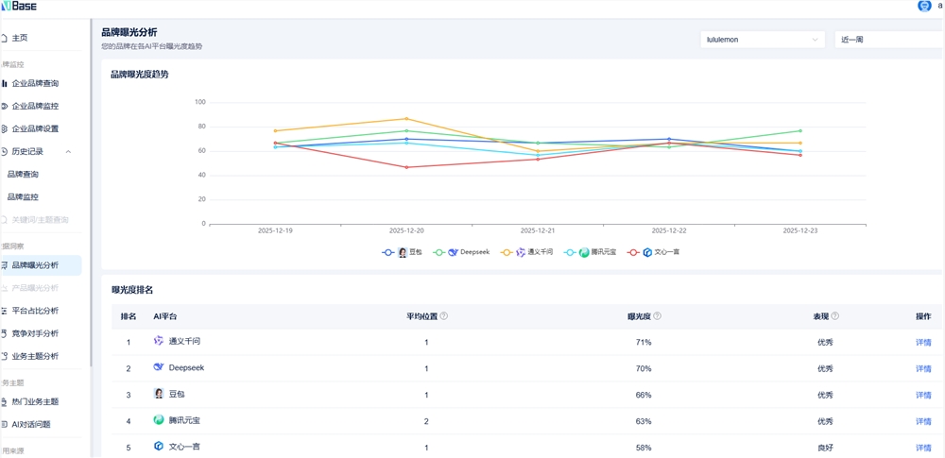The width and height of the screenshot is (945, 458).
Task: Go to 平台占比分析 in sidebar
Action: coord(35,311)
